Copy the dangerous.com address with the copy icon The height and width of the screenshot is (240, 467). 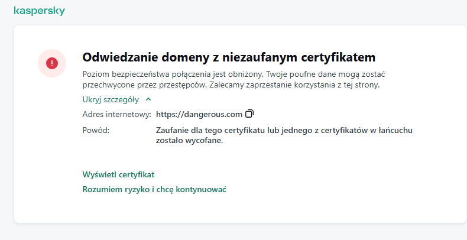[249, 113]
